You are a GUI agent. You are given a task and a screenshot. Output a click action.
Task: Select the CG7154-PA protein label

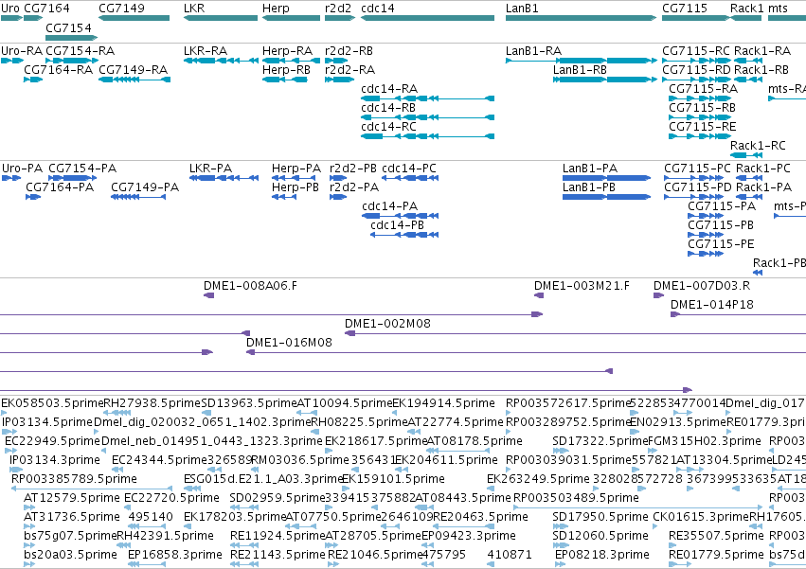82,169
